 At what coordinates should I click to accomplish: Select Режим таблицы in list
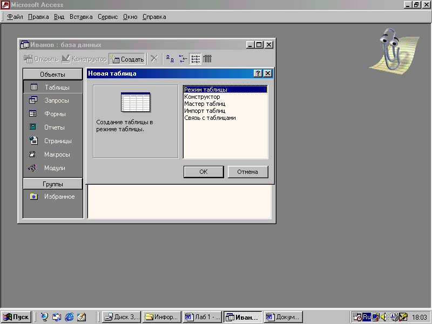[225, 90]
